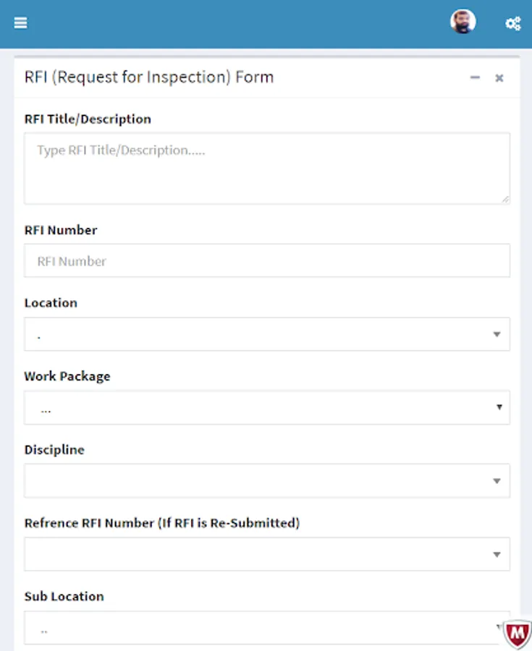Click the RFI Title/Description label
The height and width of the screenshot is (651, 532).
[x=88, y=119]
